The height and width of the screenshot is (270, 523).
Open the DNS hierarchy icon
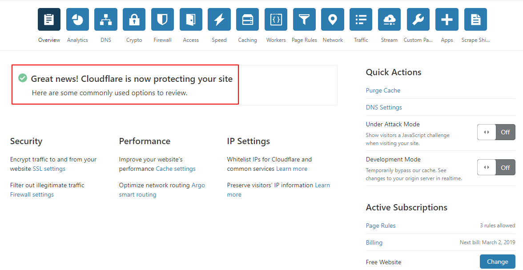click(106, 20)
